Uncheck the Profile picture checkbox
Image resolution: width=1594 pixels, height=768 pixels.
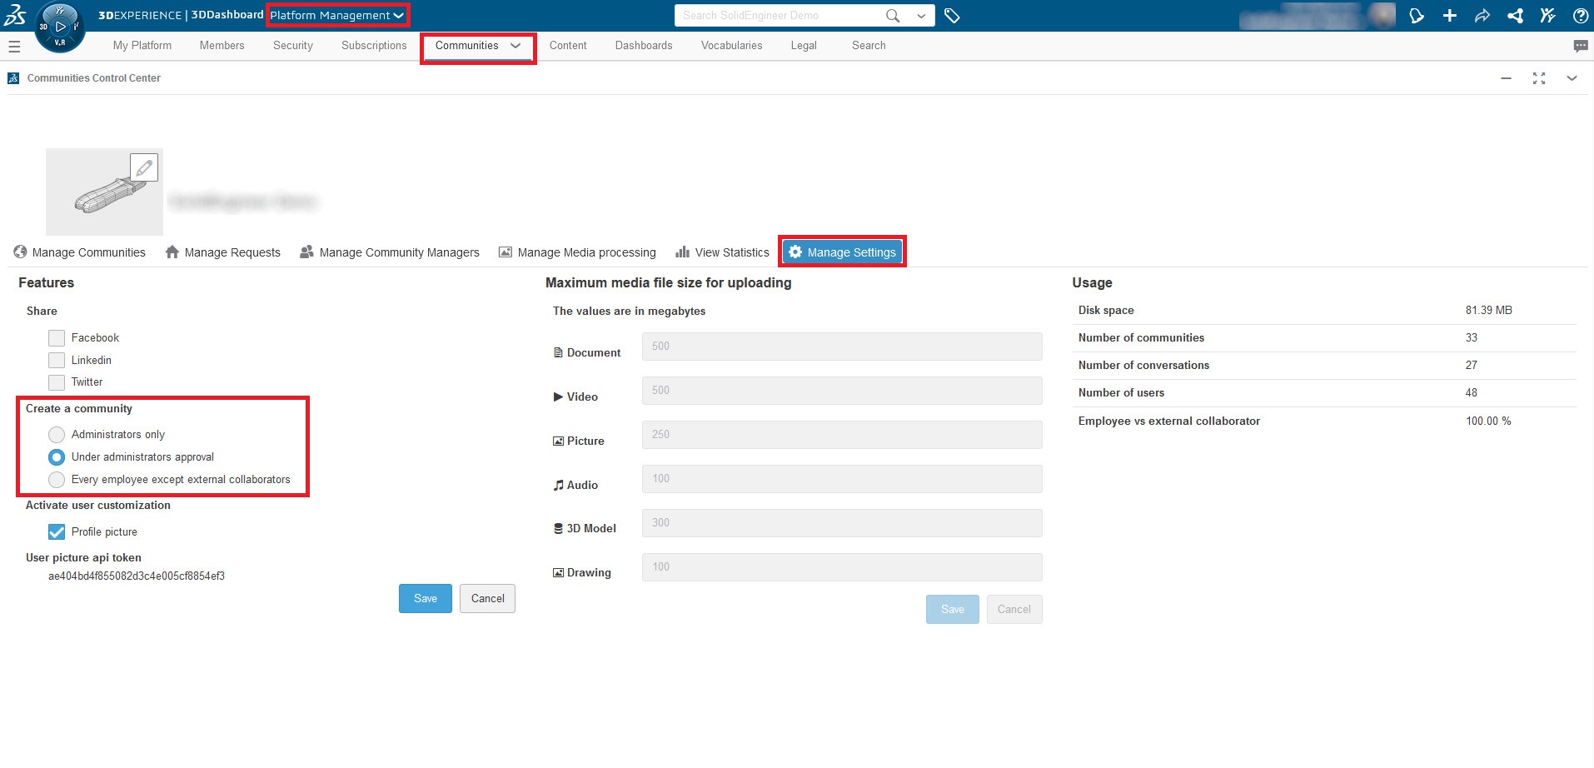point(57,532)
